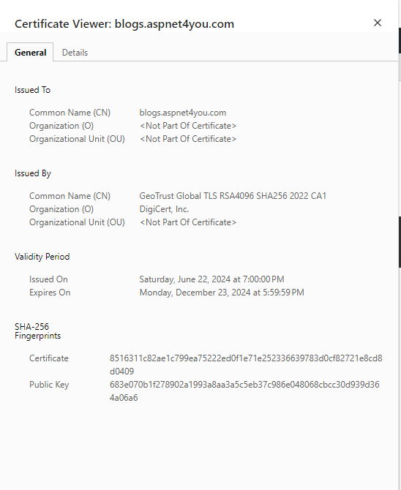
Task: Click the GeoTrust Global TLS issuer name
Action: (233, 196)
